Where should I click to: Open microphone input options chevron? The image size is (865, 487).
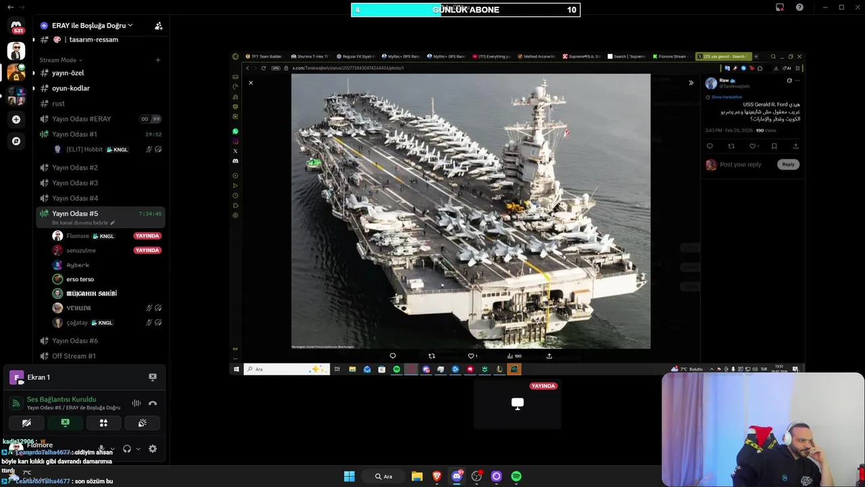pyautogui.click(x=112, y=449)
